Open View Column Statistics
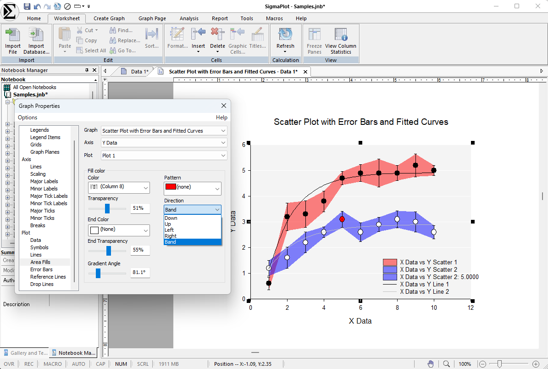Screen dimensions: 548x369 tap(340, 36)
